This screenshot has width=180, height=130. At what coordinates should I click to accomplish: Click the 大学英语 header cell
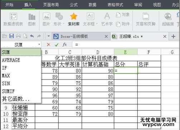pyautogui.click(x=70, y=64)
